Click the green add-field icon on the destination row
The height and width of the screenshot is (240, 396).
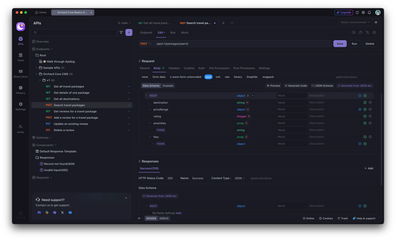point(365,102)
